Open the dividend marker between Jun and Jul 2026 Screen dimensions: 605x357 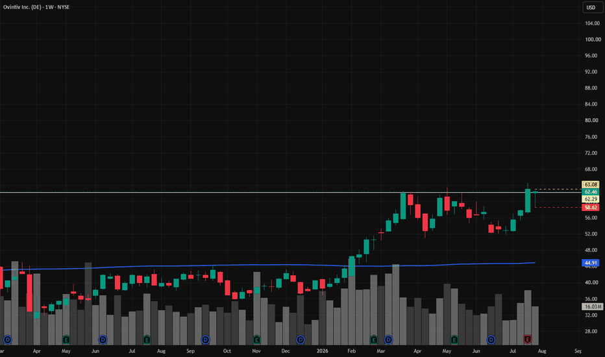point(491,339)
